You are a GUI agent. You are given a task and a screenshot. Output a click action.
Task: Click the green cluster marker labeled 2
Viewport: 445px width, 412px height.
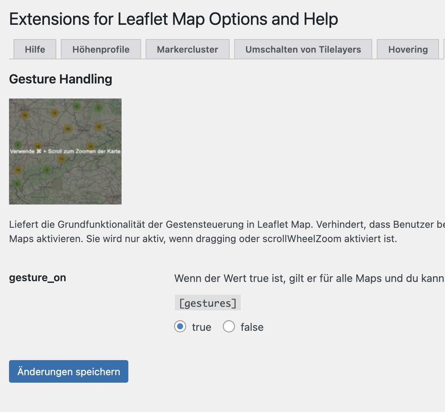click(x=98, y=108)
